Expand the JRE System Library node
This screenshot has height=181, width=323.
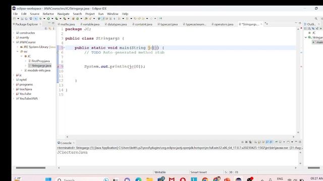click(x=18, y=47)
